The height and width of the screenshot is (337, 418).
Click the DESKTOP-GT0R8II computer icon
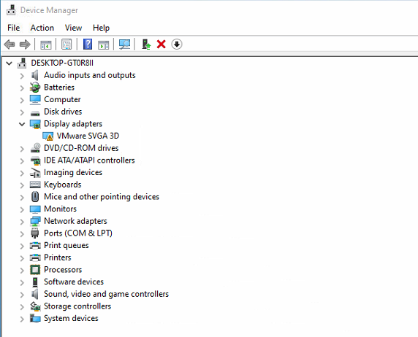coord(22,63)
